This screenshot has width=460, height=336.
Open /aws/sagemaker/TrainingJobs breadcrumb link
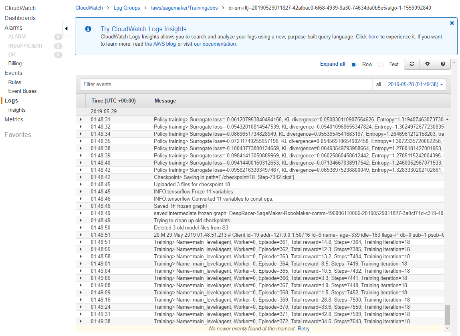[184, 8]
